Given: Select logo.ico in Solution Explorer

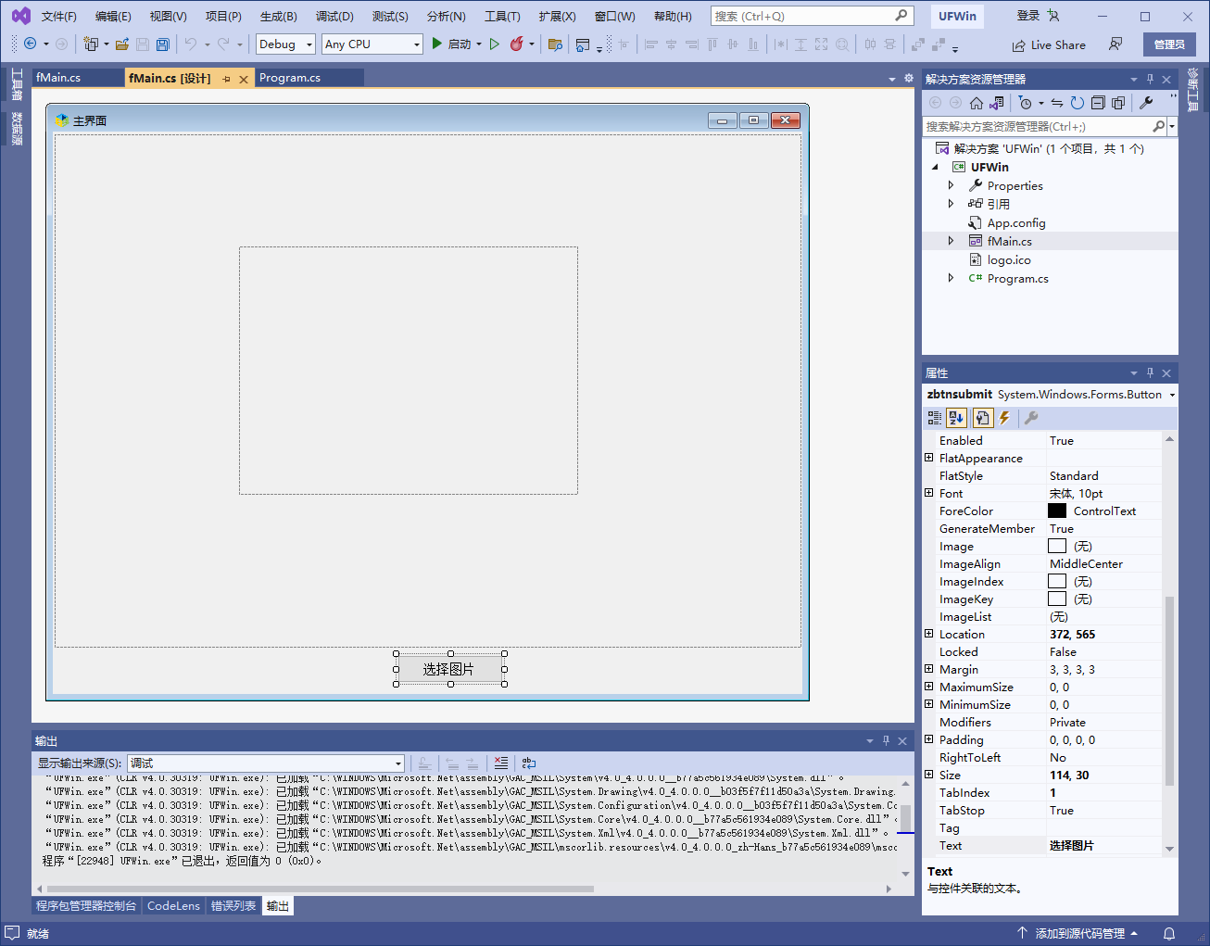Looking at the screenshot, I should coord(1009,259).
